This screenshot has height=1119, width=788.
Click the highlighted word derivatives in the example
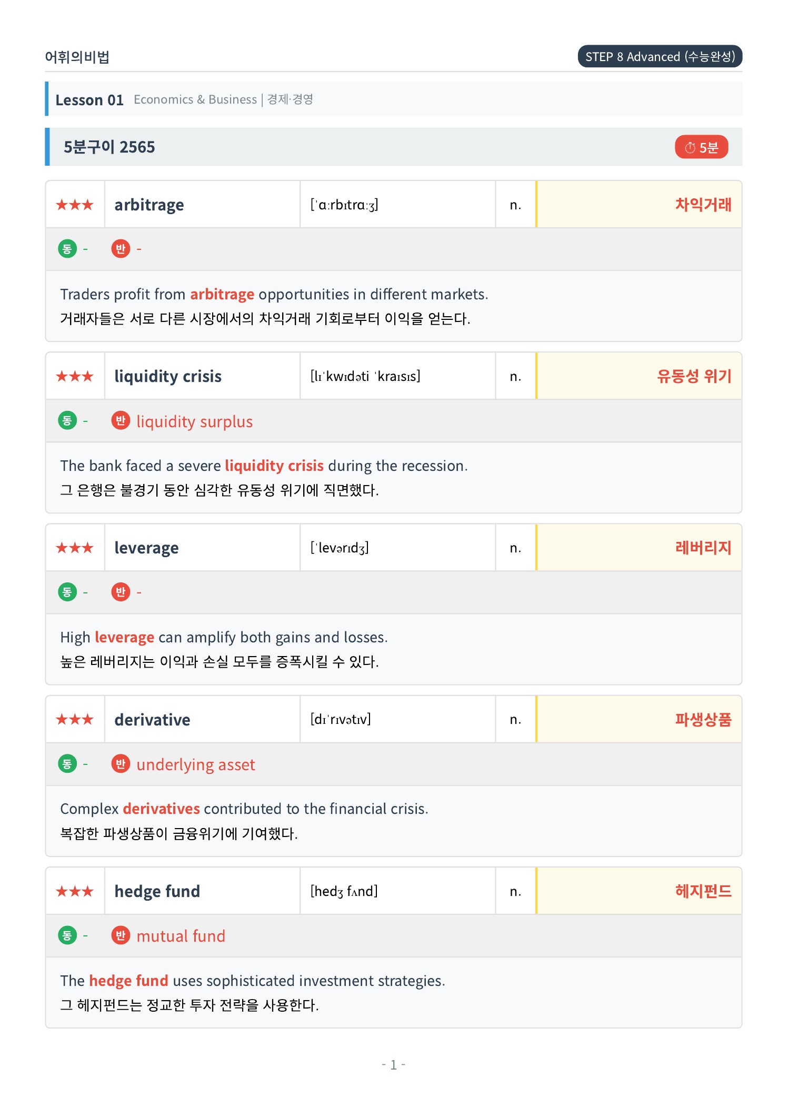(162, 809)
